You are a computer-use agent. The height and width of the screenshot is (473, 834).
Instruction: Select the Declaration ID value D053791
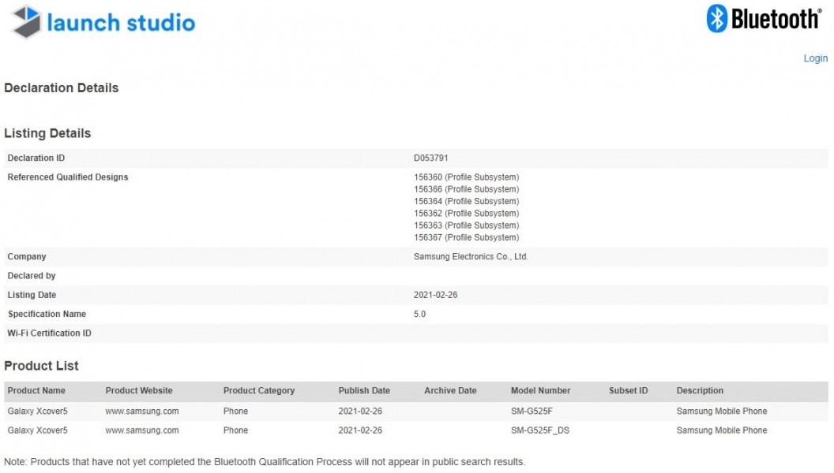431,158
